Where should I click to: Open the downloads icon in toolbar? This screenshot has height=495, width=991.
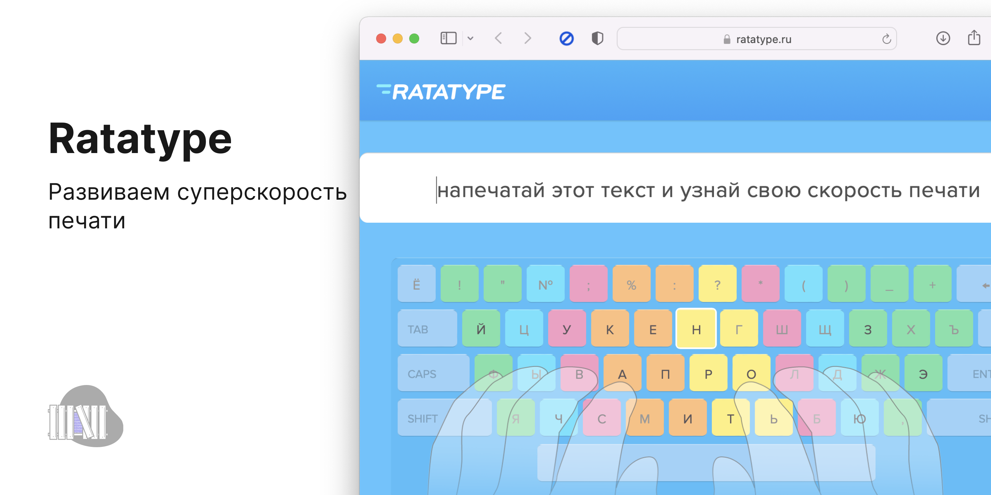pyautogui.click(x=943, y=39)
